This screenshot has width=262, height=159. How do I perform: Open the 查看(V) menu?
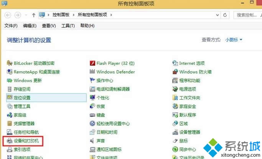(49, 26)
